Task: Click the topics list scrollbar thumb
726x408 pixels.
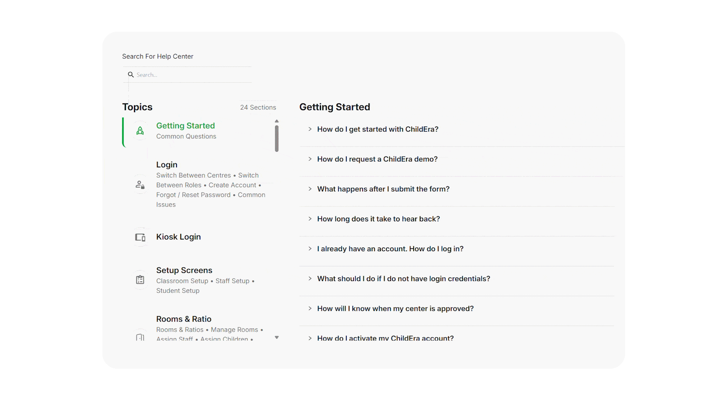Action: [x=277, y=139]
